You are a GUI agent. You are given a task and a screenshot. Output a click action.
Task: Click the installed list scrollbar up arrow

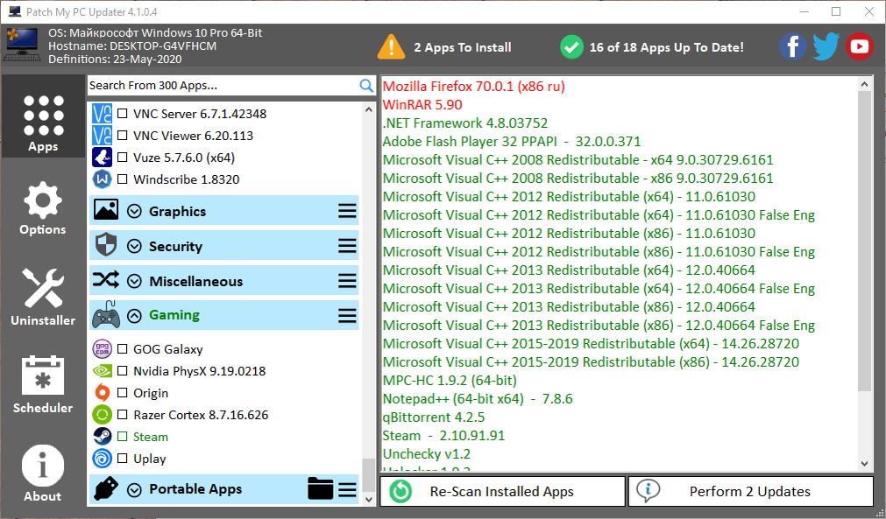(x=864, y=85)
